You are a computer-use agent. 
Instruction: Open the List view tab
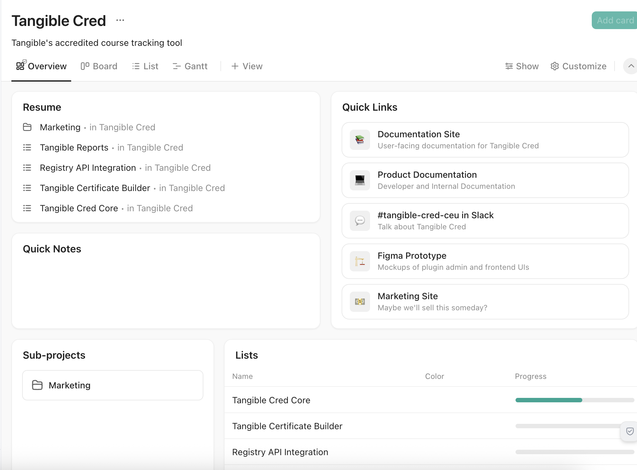coord(145,66)
